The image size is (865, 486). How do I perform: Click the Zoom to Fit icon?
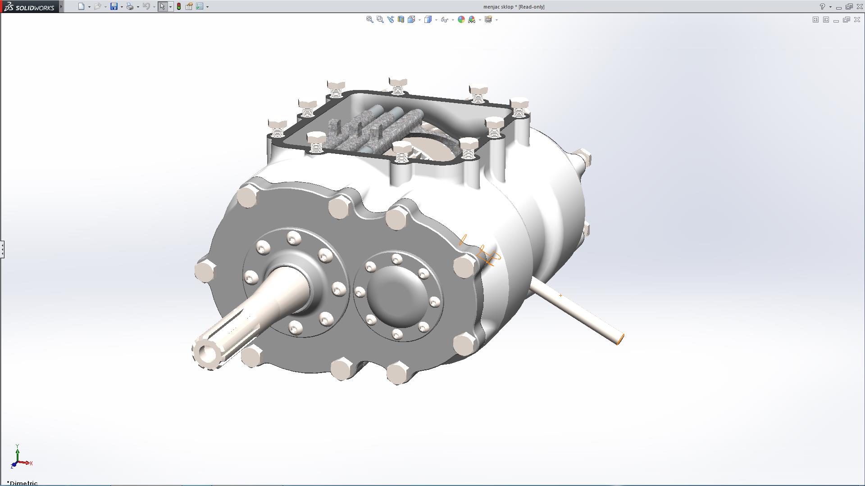pyautogui.click(x=369, y=19)
